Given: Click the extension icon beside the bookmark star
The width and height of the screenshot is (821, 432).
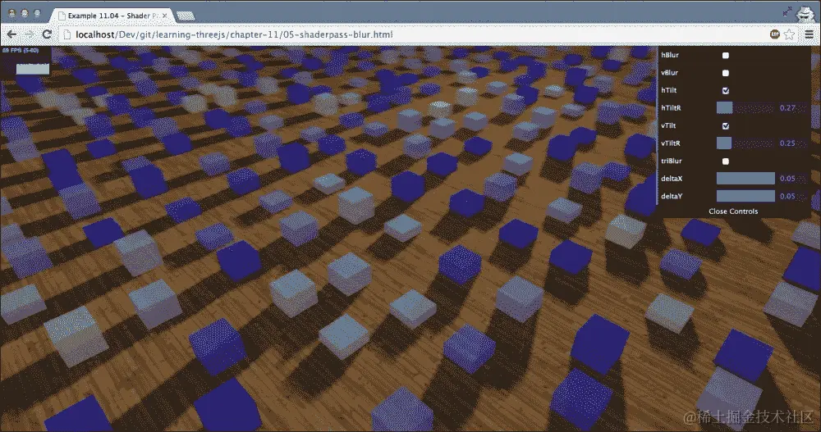Looking at the screenshot, I should pyautogui.click(x=775, y=34).
